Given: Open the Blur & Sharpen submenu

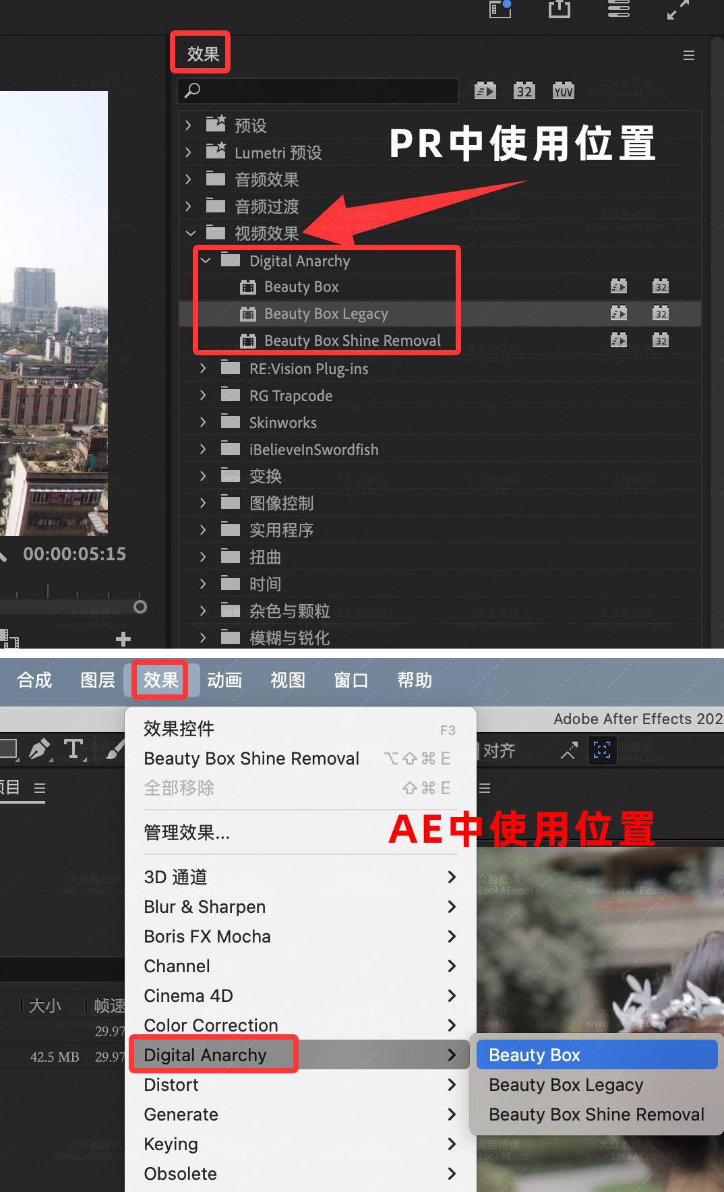Looking at the screenshot, I should coord(301,907).
